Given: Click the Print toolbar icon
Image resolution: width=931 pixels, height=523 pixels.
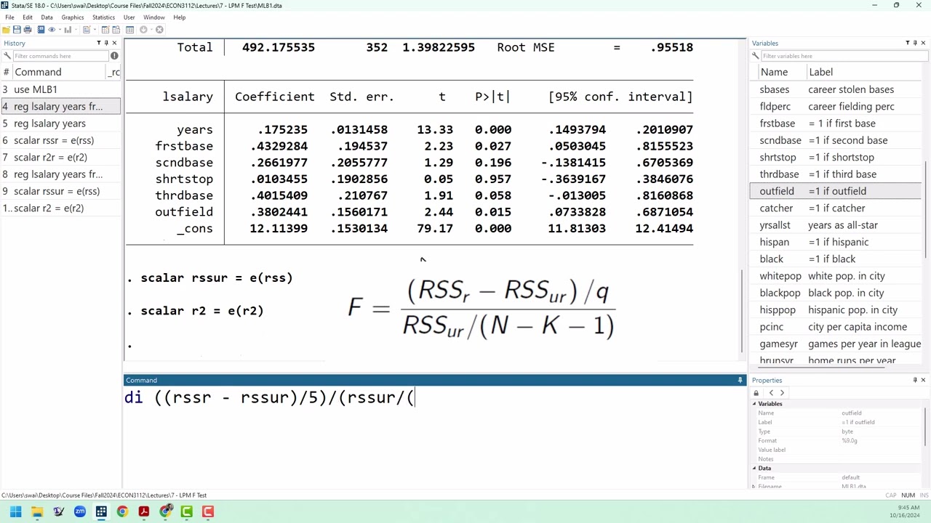Looking at the screenshot, I should (x=28, y=30).
